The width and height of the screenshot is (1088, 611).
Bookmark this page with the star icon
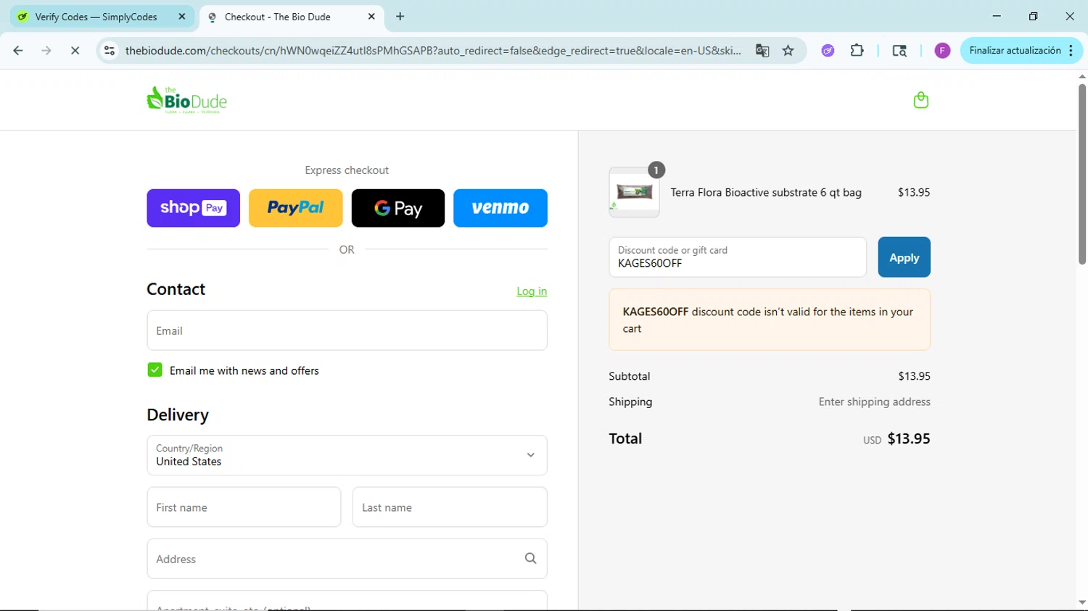click(x=788, y=51)
